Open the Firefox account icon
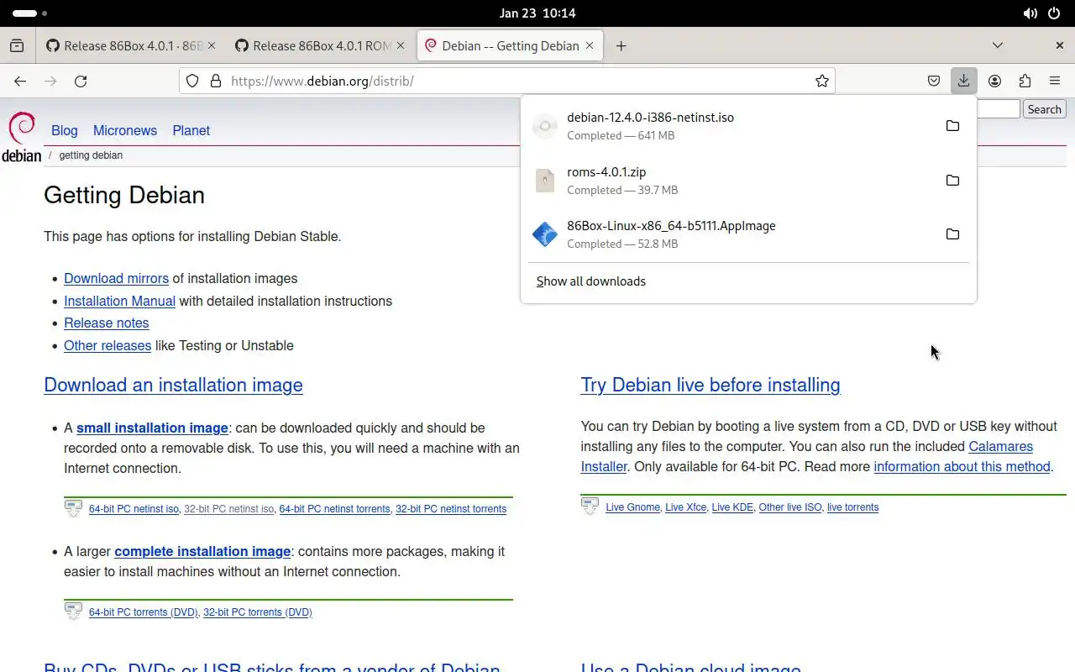This screenshot has height=672, width=1075. coord(994,81)
